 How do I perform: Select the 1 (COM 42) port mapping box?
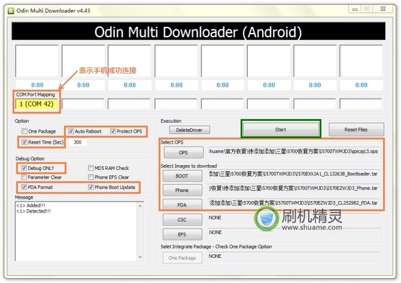coord(37,104)
